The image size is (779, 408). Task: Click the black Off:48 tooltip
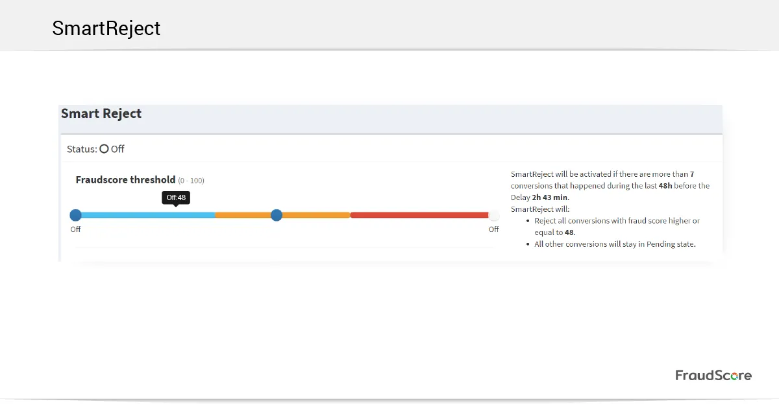pyautogui.click(x=176, y=198)
